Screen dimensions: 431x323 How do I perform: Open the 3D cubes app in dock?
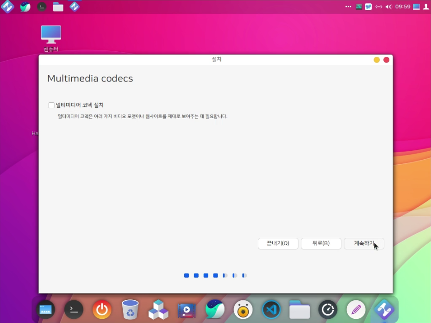[158, 309]
